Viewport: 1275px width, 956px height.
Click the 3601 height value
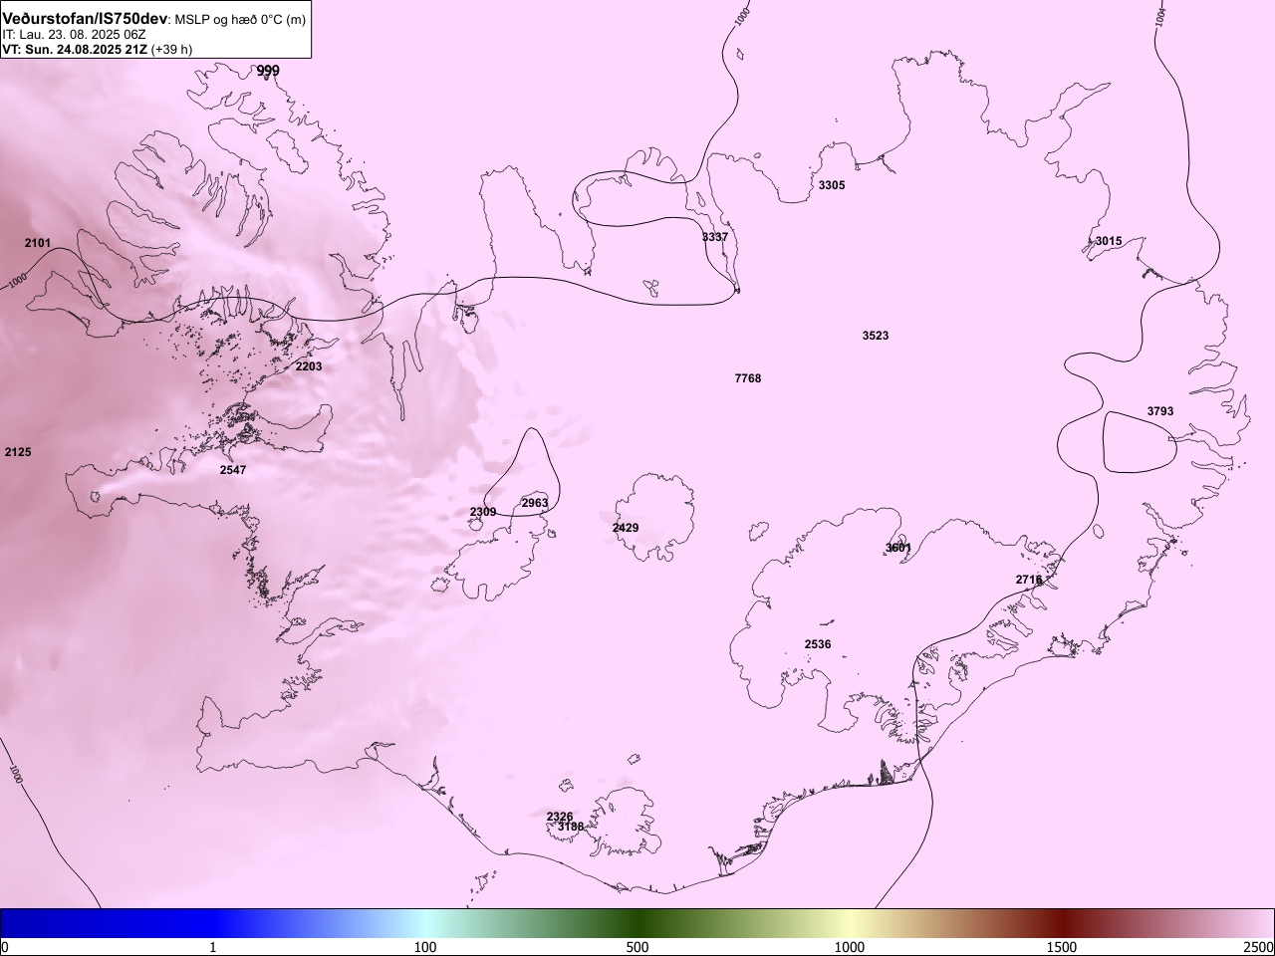pos(898,548)
